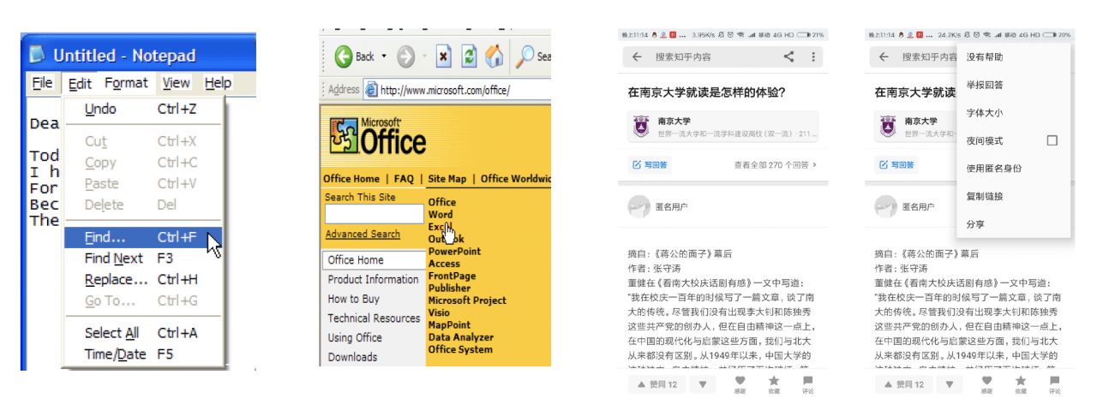1097x416 pixels.
Task: Select Product Information in the left navigation
Action: pyautogui.click(x=373, y=279)
